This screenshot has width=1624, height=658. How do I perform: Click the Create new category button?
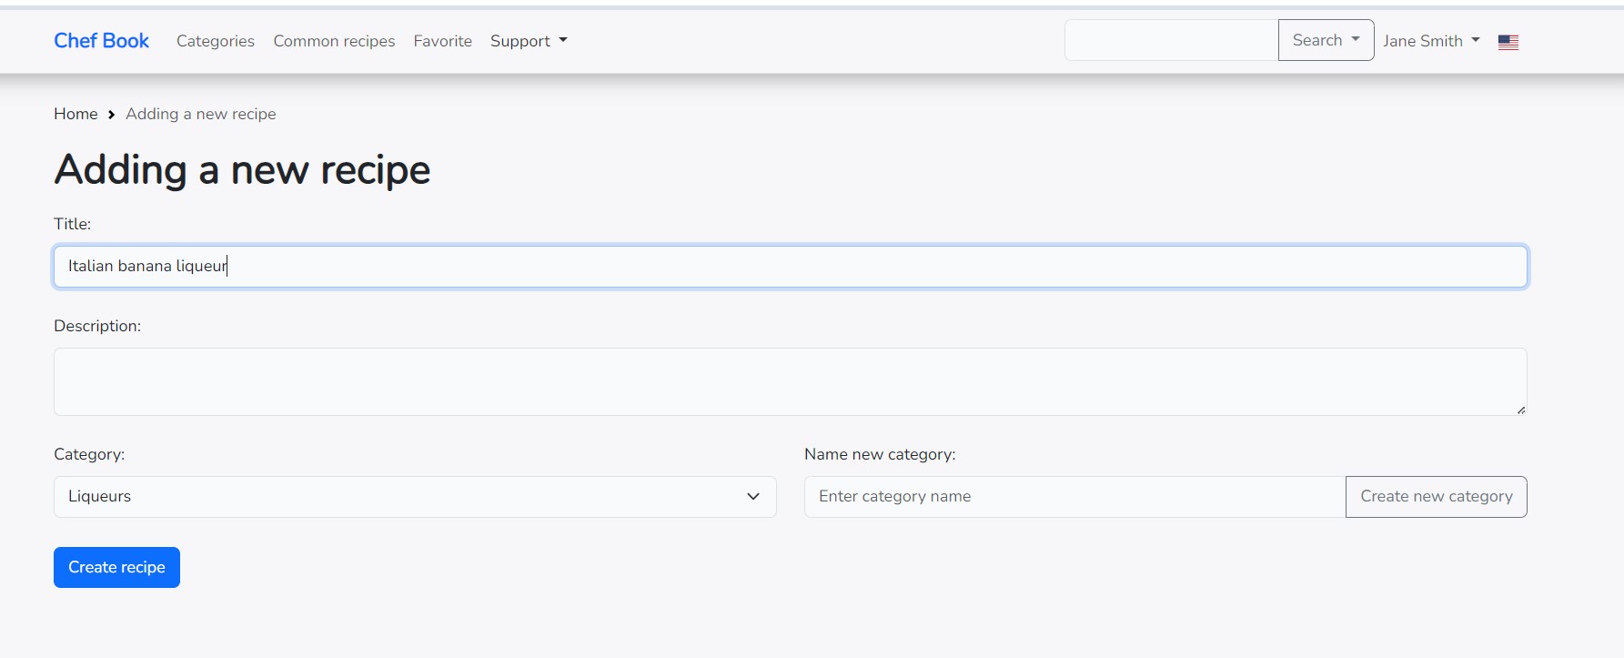click(1436, 497)
